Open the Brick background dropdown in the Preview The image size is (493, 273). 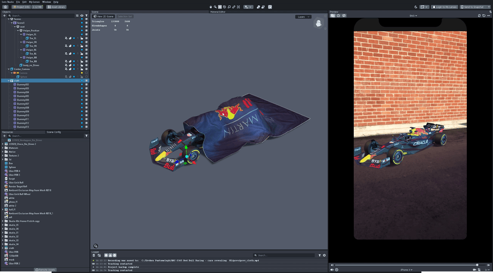pyautogui.click(x=413, y=16)
